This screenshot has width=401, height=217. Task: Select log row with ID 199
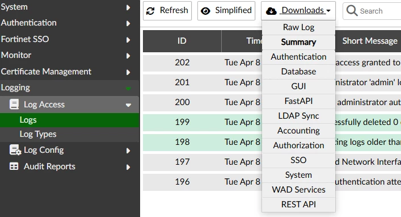(x=272, y=122)
